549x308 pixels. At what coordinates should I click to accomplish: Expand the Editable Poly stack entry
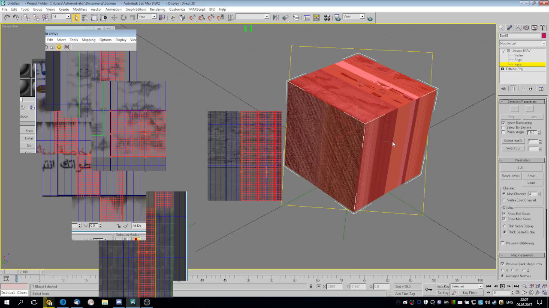[503, 69]
